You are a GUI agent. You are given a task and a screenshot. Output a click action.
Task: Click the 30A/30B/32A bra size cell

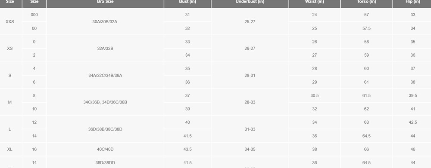(105, 21)
